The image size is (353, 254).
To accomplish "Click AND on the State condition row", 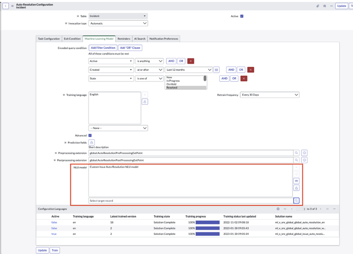I will click(224, 79).
